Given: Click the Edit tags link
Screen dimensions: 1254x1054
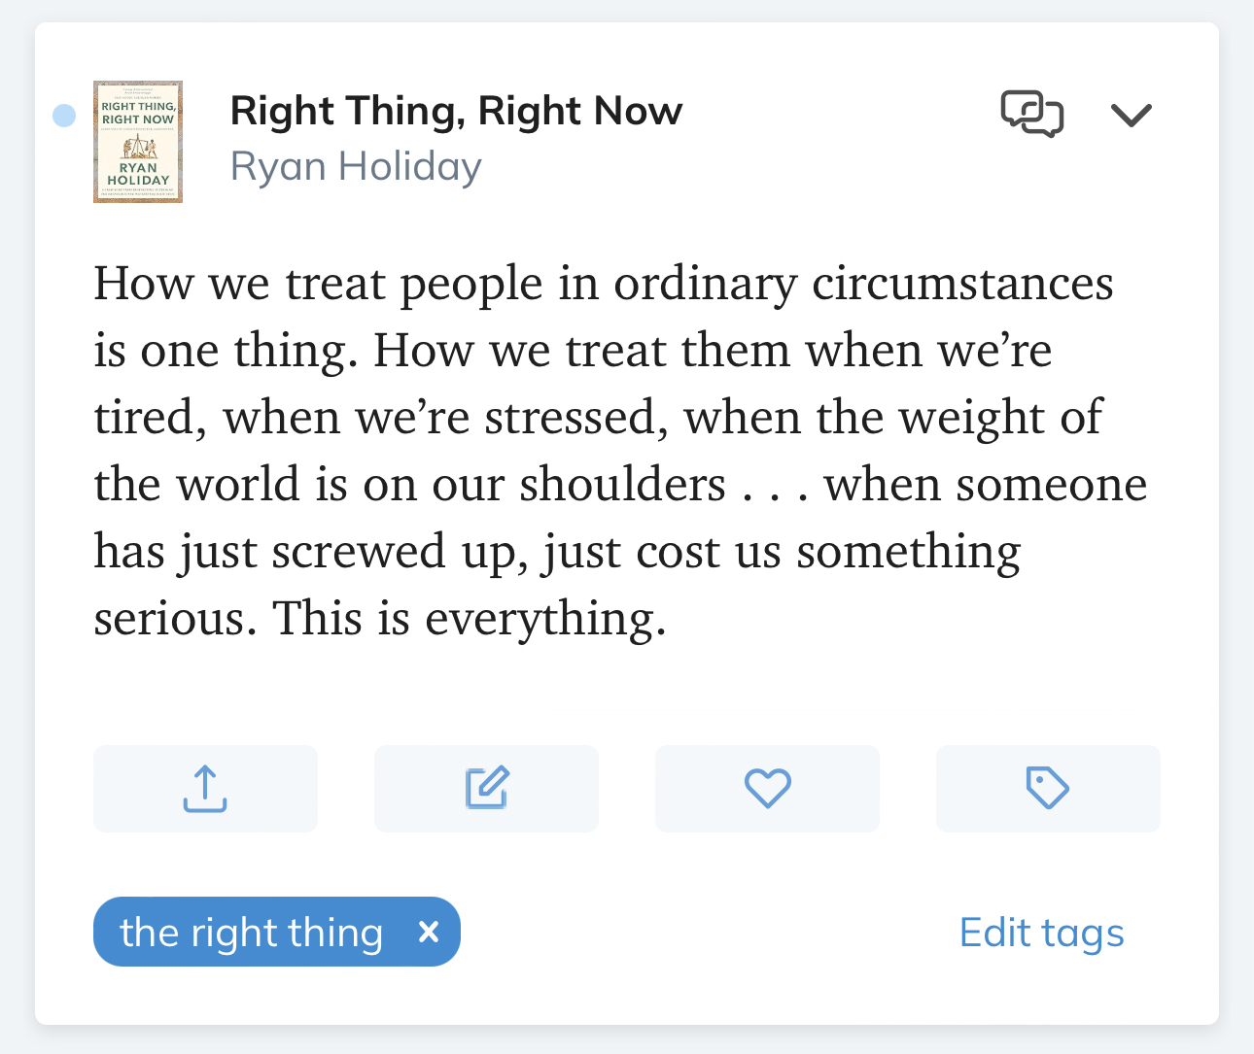Looking at the screenshot, I should click(x=1041, y=933).
